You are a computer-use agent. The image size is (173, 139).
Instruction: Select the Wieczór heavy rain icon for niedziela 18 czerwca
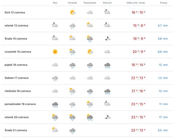tap(107, 92)
